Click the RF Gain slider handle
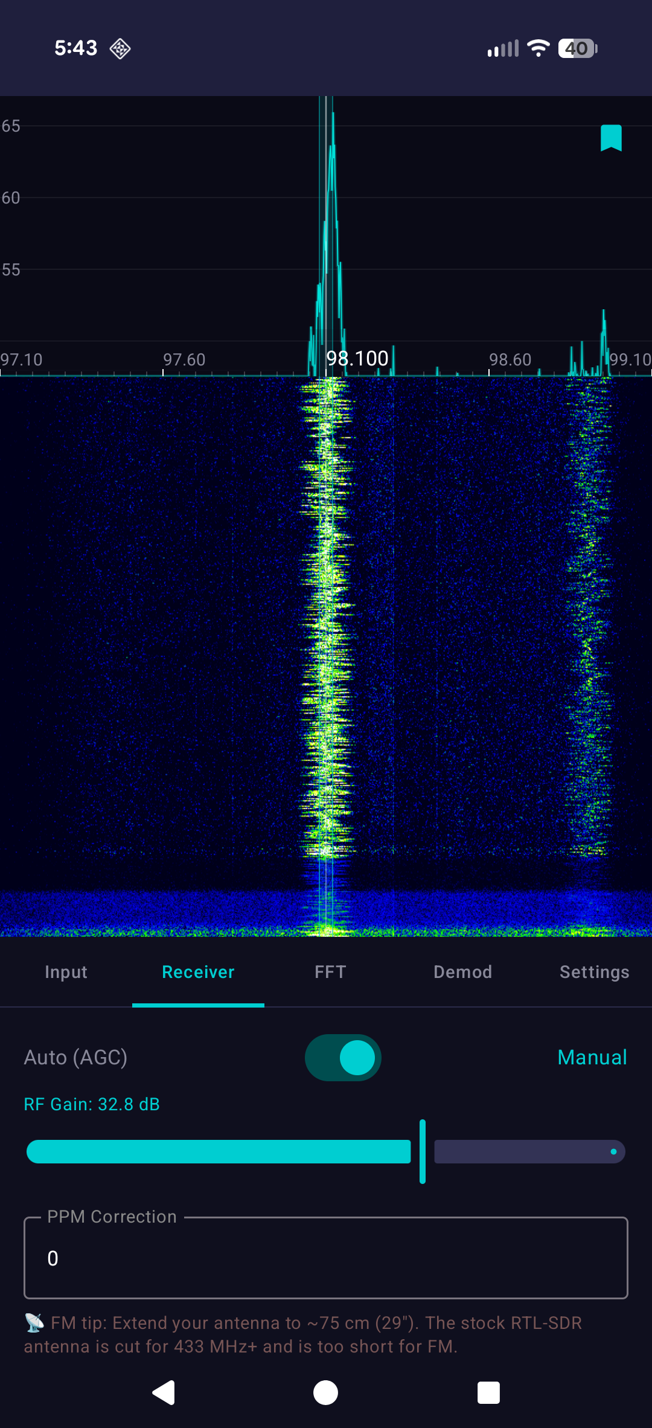This screenshot has width=652, height=1428. coord(423,1151)
